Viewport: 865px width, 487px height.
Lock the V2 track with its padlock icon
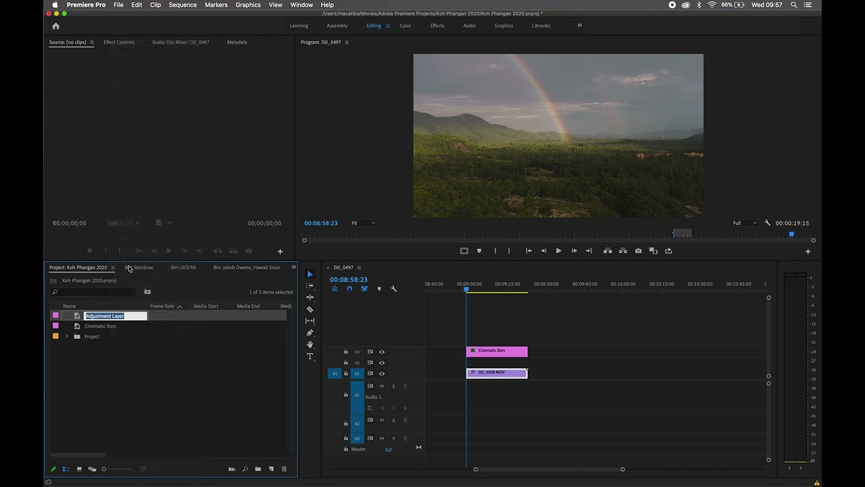point(346,362)
